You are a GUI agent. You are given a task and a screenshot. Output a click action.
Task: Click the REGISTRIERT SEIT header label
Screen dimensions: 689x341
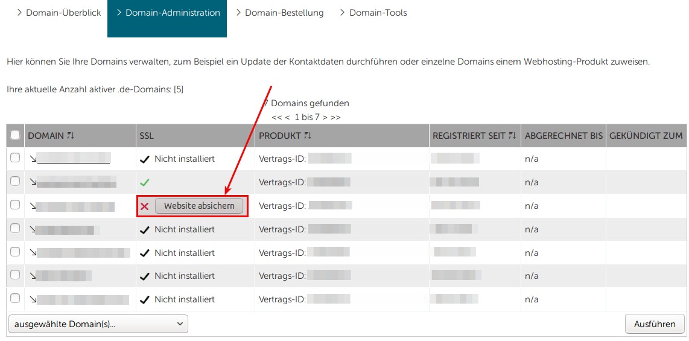[469, 136]
